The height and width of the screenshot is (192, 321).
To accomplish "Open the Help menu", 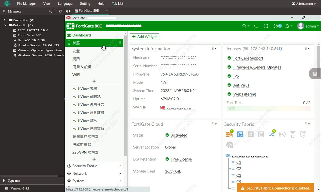I will point(101,3).
